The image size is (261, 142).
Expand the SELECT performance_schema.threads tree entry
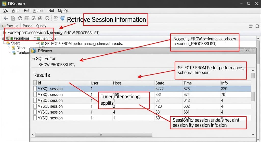click(x=40, y=44)
